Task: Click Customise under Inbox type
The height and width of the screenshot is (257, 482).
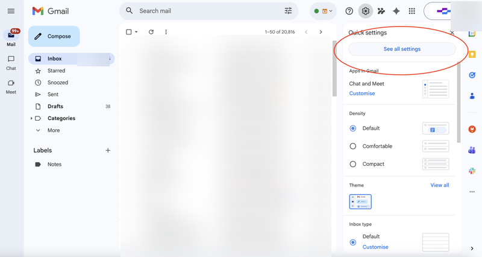Action: 375,247
